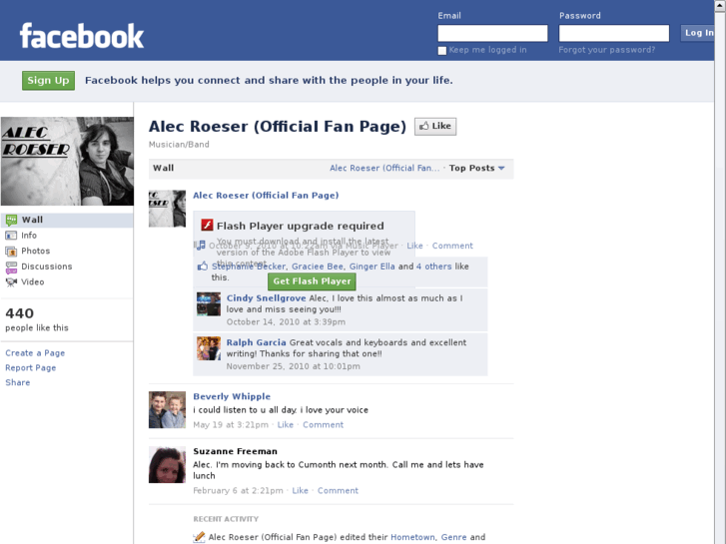
Task: Click the Suzanne Freeman name text
Action: pos(236,451)
